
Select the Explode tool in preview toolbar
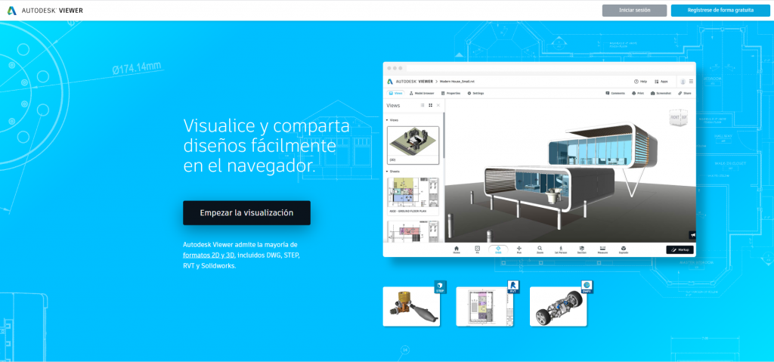(x=624, y=249)
